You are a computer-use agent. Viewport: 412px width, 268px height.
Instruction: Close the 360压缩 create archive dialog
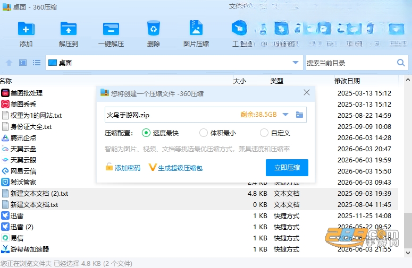tap(306, 92)
